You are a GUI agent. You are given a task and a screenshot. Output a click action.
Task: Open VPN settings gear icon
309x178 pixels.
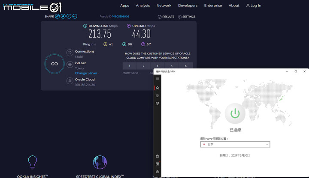click(x=157, y=172)
